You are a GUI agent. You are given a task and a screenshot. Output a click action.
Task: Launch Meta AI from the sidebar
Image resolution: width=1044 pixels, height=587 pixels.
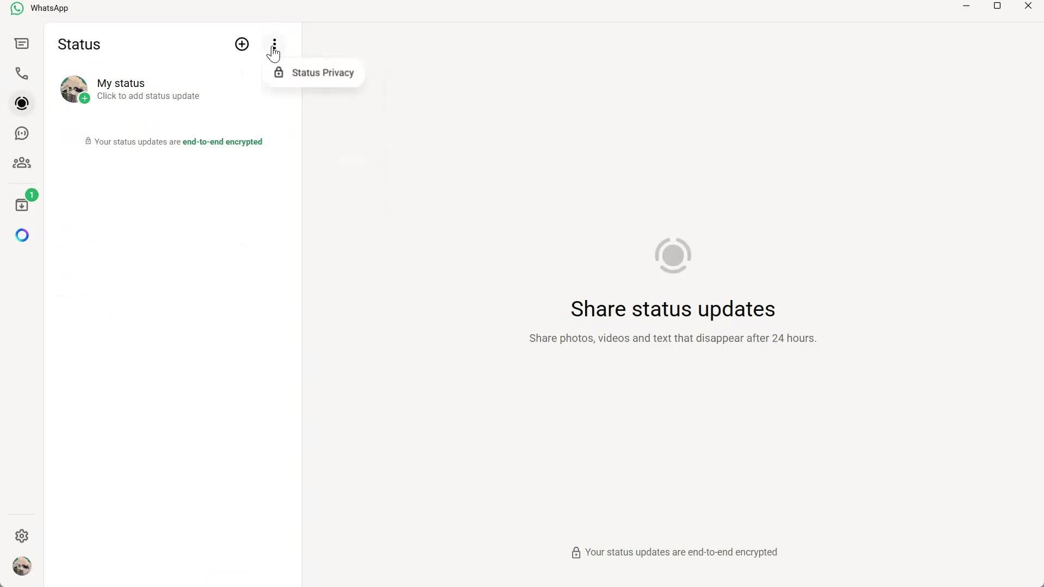click(x=22, y=235)
